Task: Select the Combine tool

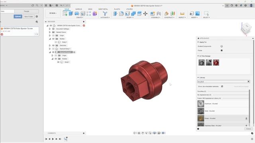Action: click(x=133, y=14)
